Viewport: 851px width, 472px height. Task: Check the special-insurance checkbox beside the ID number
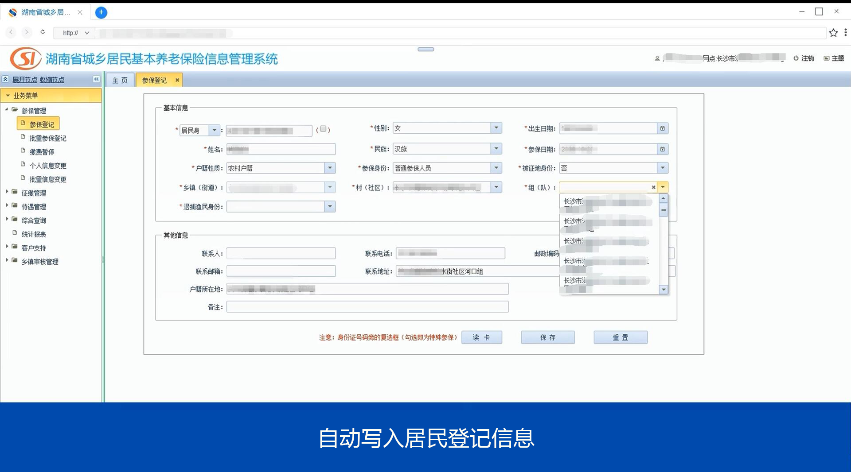coord(324,129)
